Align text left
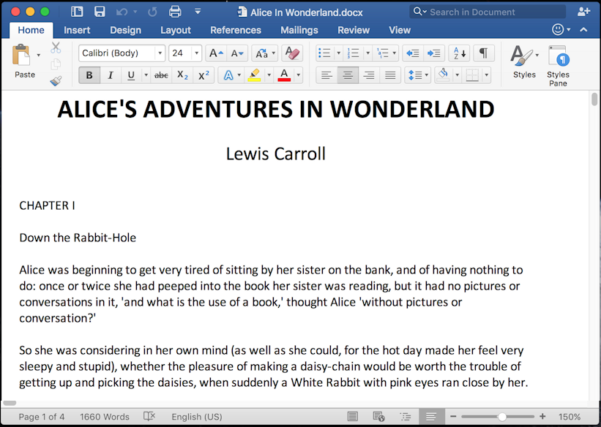Viewport: 601px width, 427px height. tap(326, 75)
